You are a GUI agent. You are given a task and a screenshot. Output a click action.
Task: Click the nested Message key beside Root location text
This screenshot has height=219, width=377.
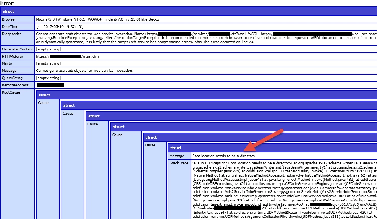[x=180, y=156]
